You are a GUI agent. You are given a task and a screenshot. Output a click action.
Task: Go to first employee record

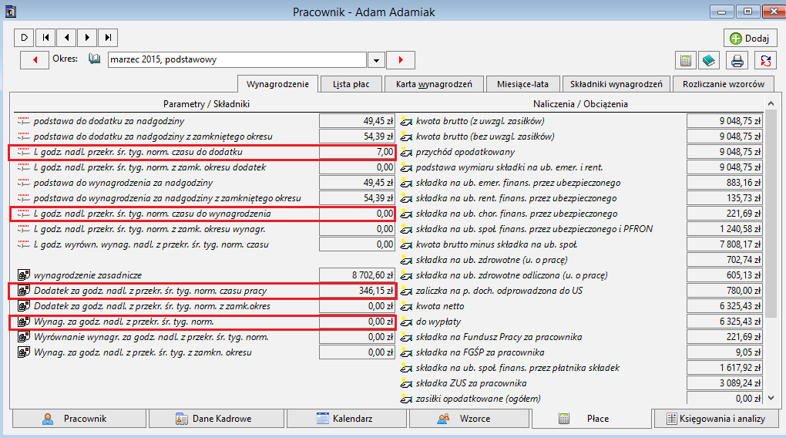(45, 38)
